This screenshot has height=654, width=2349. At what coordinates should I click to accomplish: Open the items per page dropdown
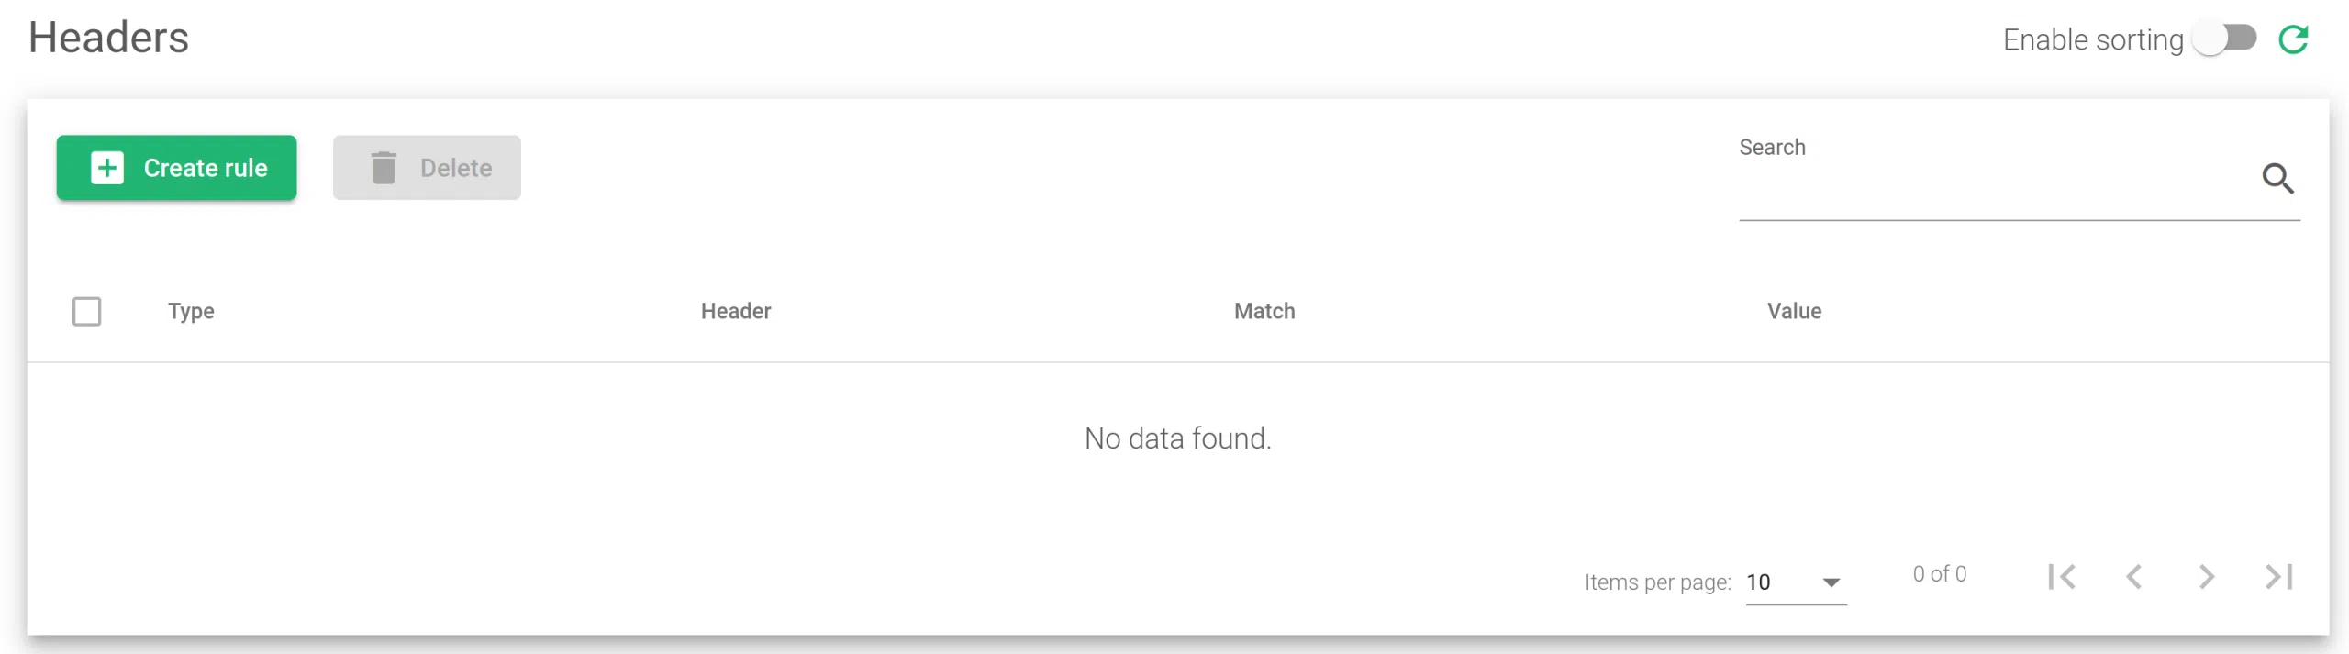click(1795, 582)
